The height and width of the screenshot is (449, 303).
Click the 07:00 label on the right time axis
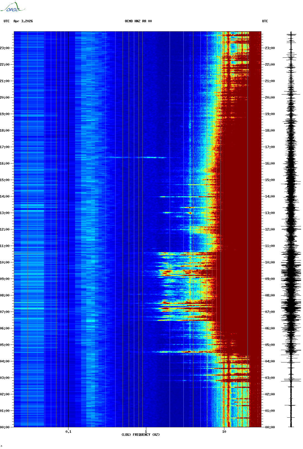[x=270, y=312]
